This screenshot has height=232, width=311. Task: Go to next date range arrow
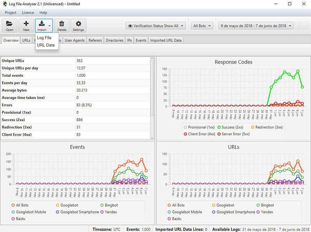(x=306, y=26)
